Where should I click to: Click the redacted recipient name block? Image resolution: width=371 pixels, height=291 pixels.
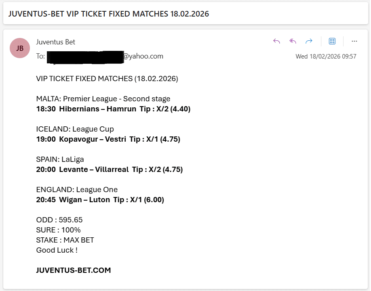85,57
